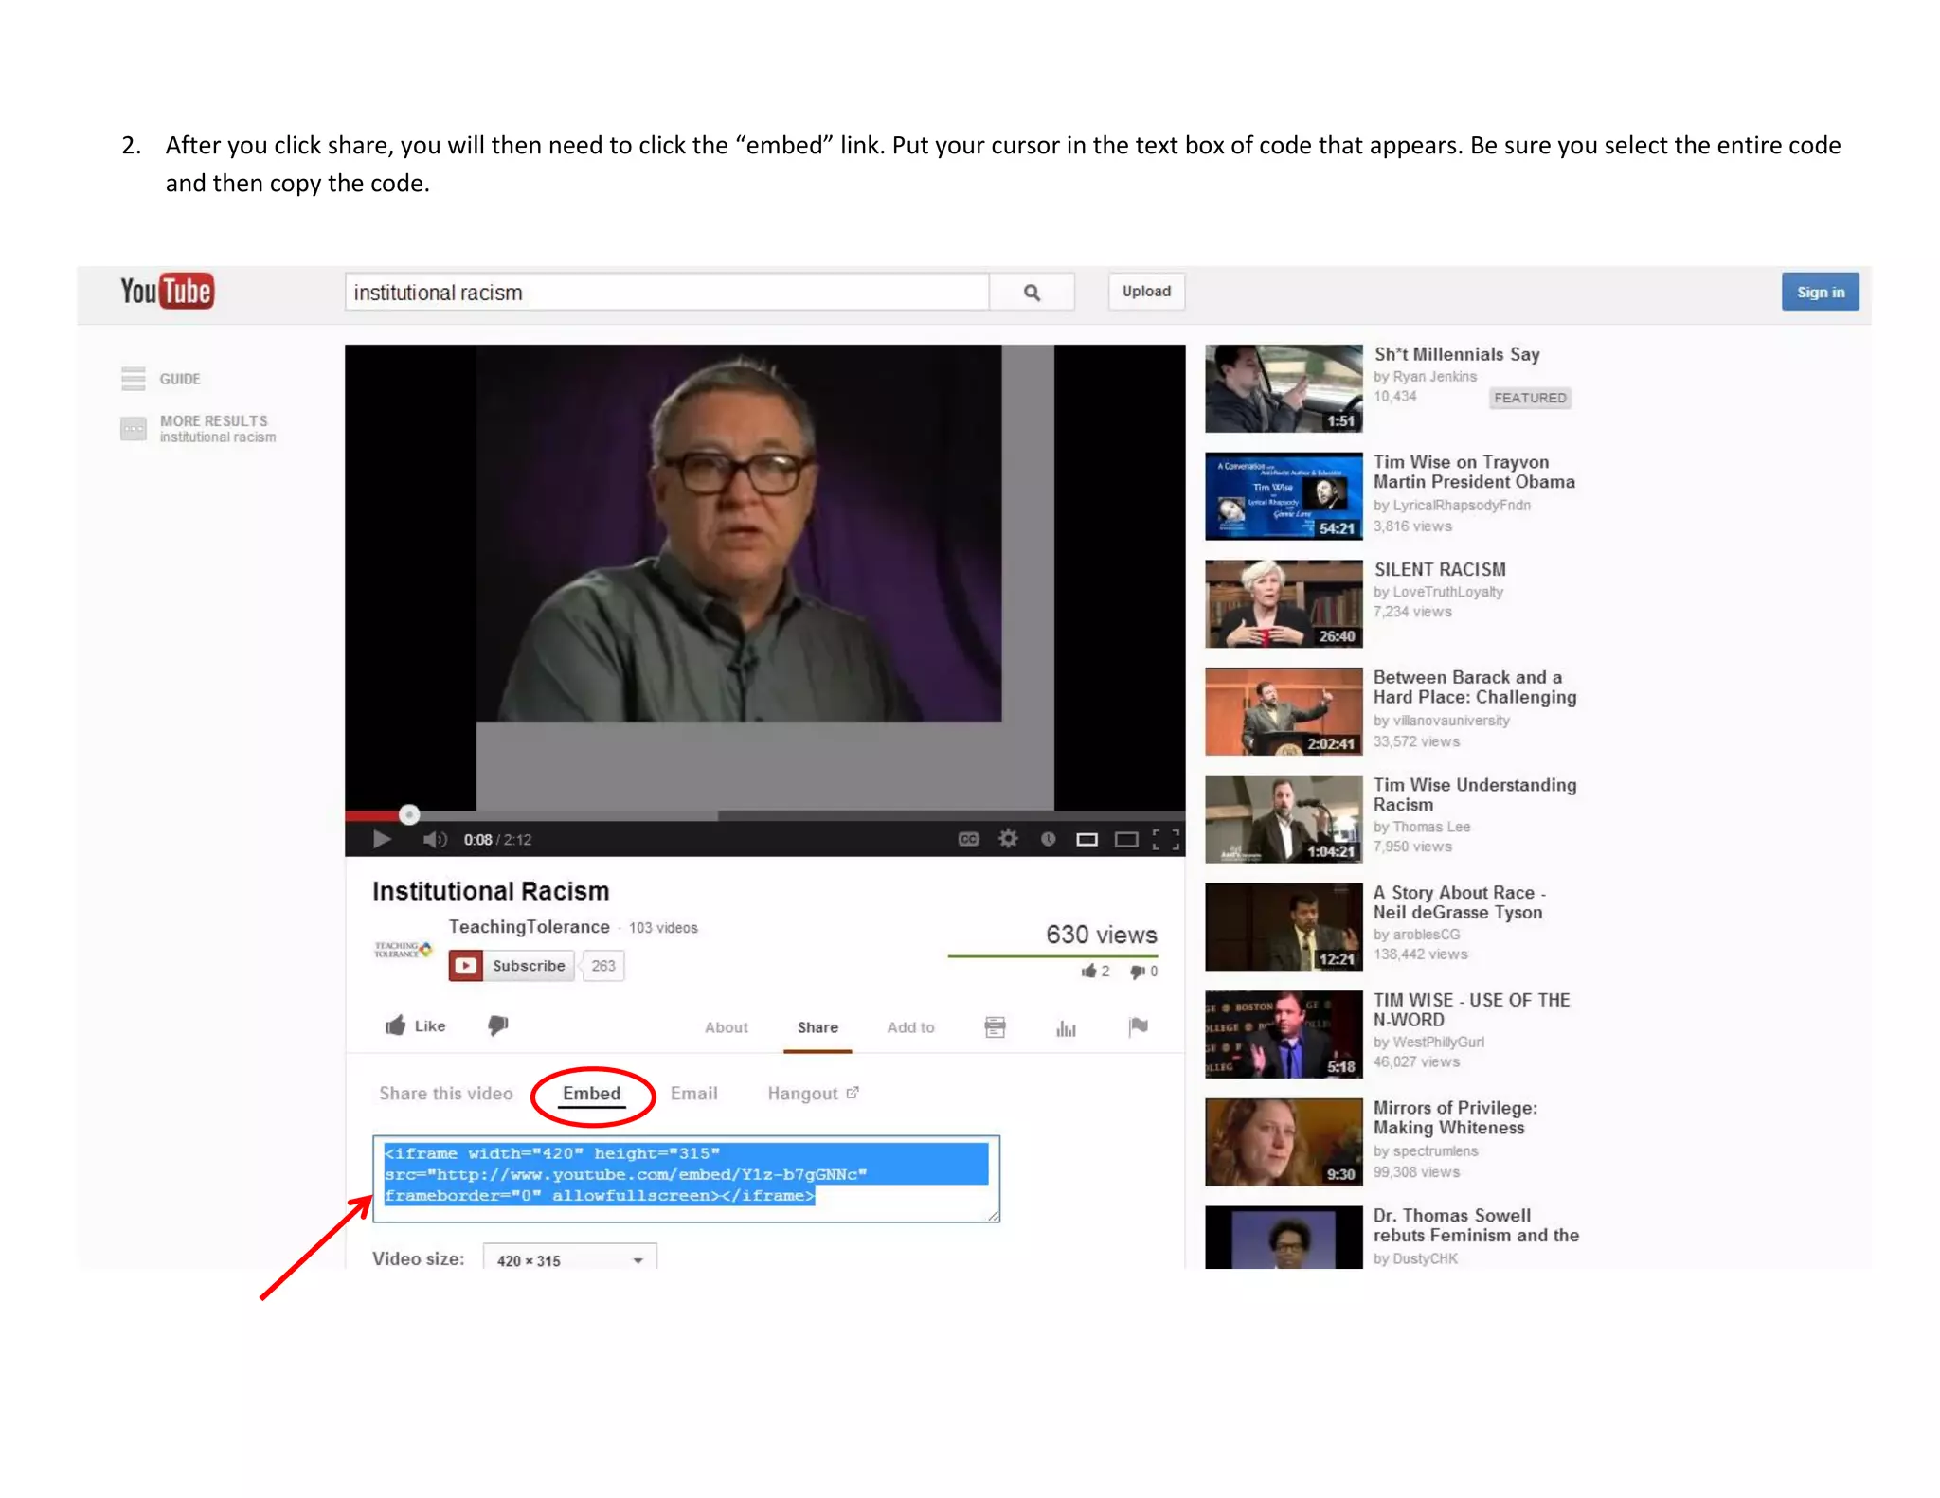1940x1498 pixels.
Task: Switch to small player size icon
Action: coord(1087,839)
